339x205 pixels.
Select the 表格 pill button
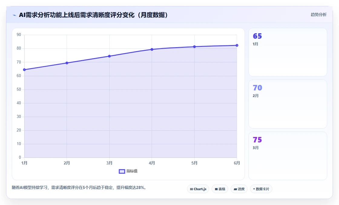[x=220, y=189]
